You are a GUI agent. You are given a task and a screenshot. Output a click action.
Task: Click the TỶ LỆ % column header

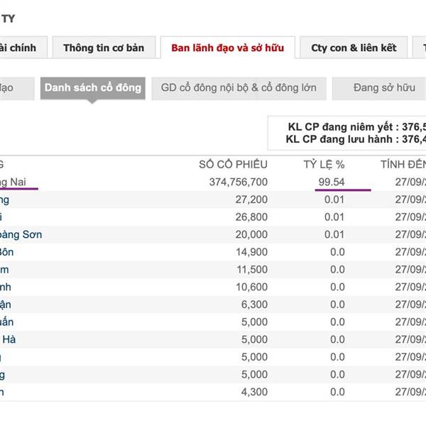[324, 165]
